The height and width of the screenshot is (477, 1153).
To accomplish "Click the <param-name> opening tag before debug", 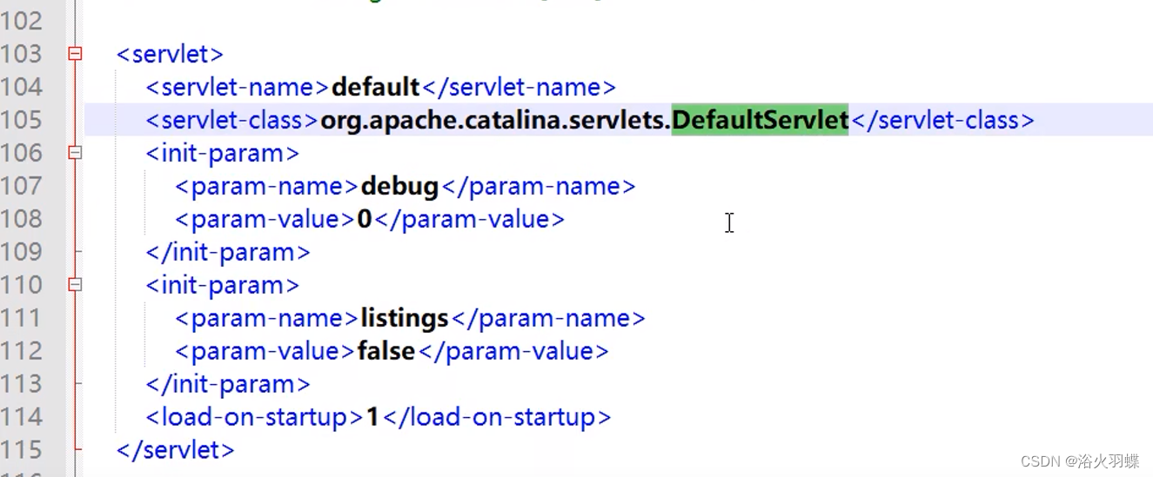I will 267,187.
